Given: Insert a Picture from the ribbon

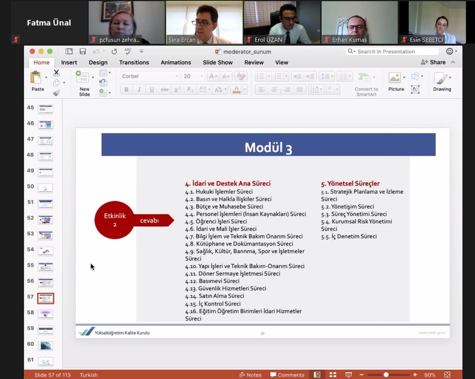Looking at the screenshot, I should (395, 82).
